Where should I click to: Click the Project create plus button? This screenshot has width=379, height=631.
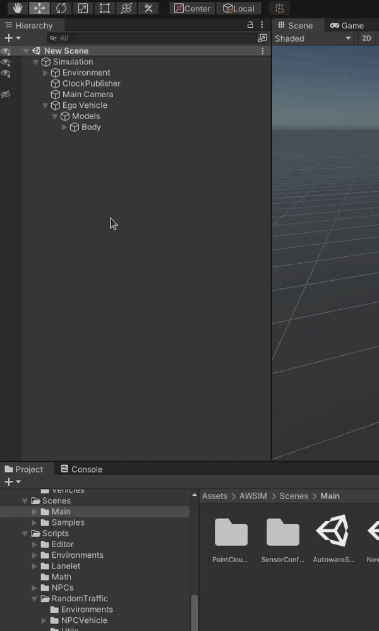12,481
